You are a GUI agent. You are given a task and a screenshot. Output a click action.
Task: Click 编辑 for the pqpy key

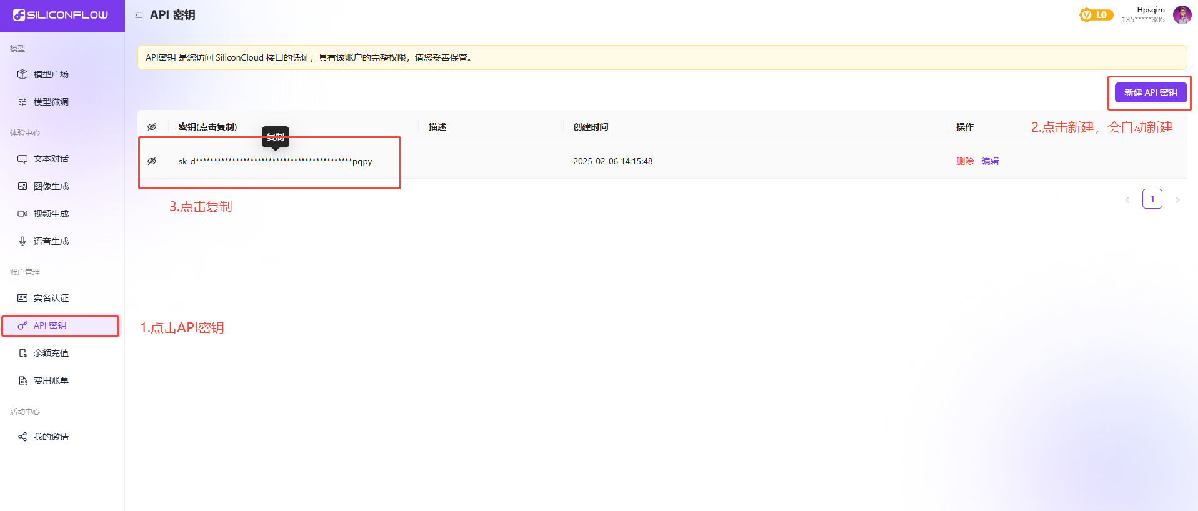pos(990,161)
